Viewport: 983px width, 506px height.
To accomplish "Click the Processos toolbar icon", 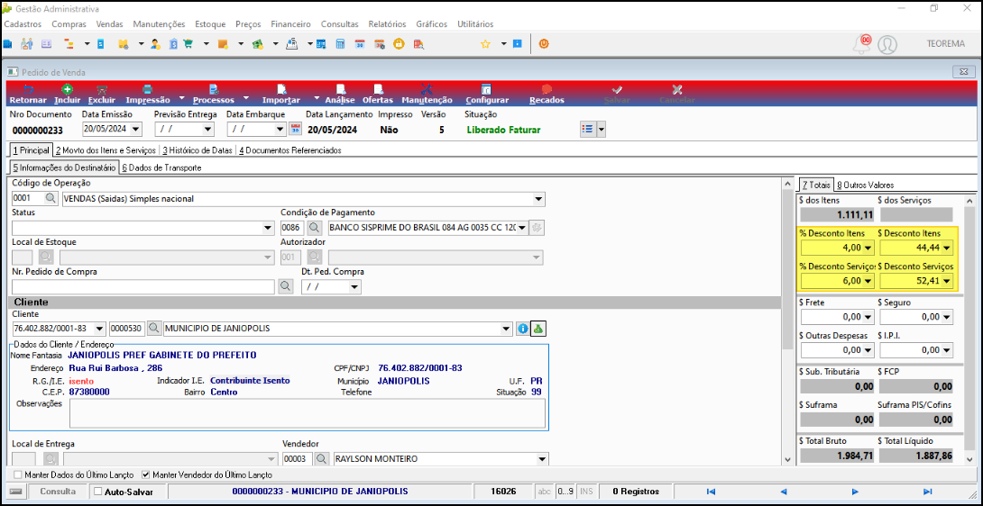I will [x=213, y=89].
